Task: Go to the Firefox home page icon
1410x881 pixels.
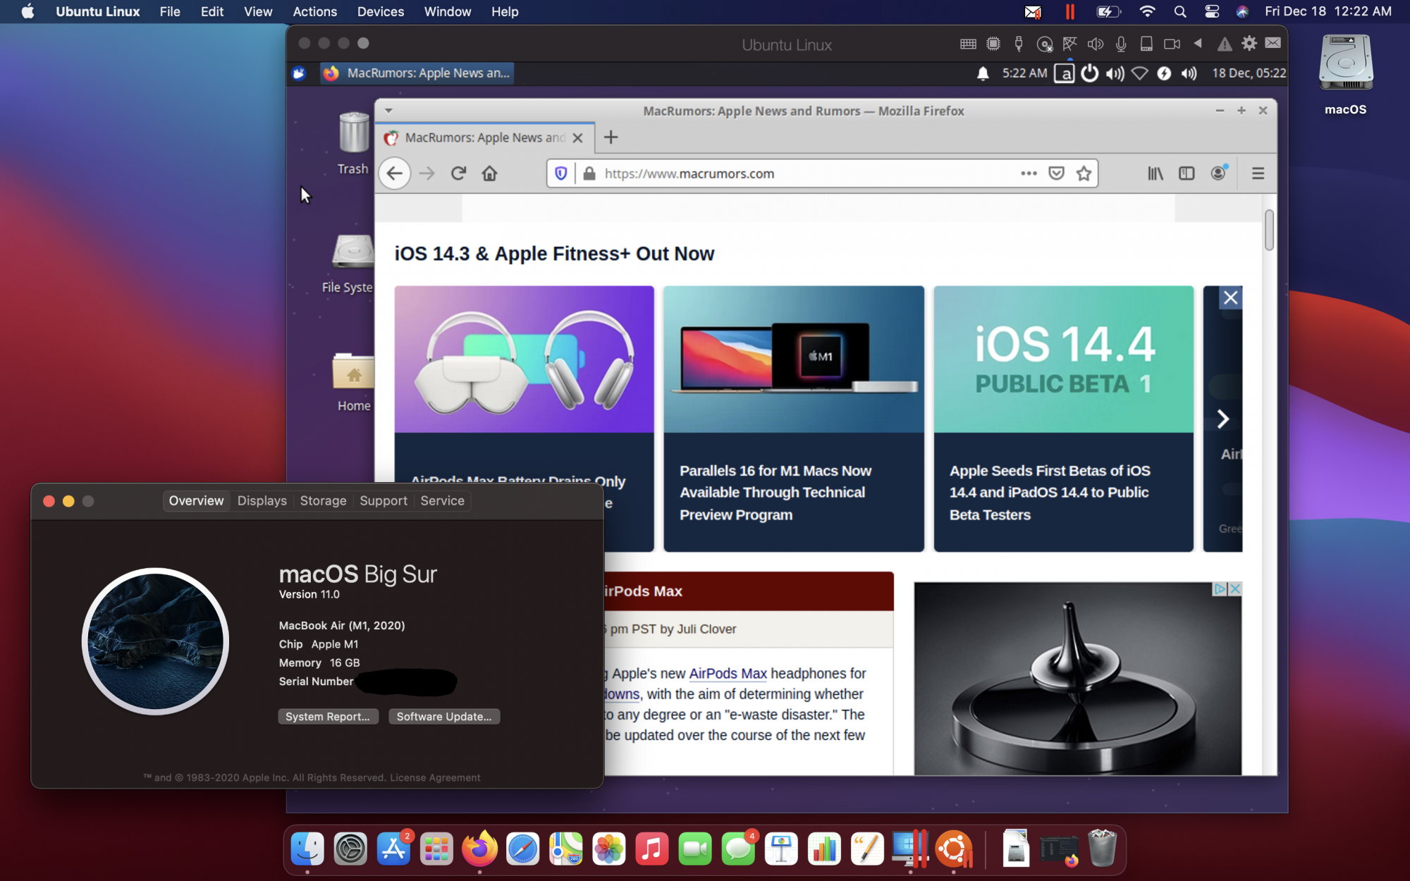Action: tap(489, 173)
